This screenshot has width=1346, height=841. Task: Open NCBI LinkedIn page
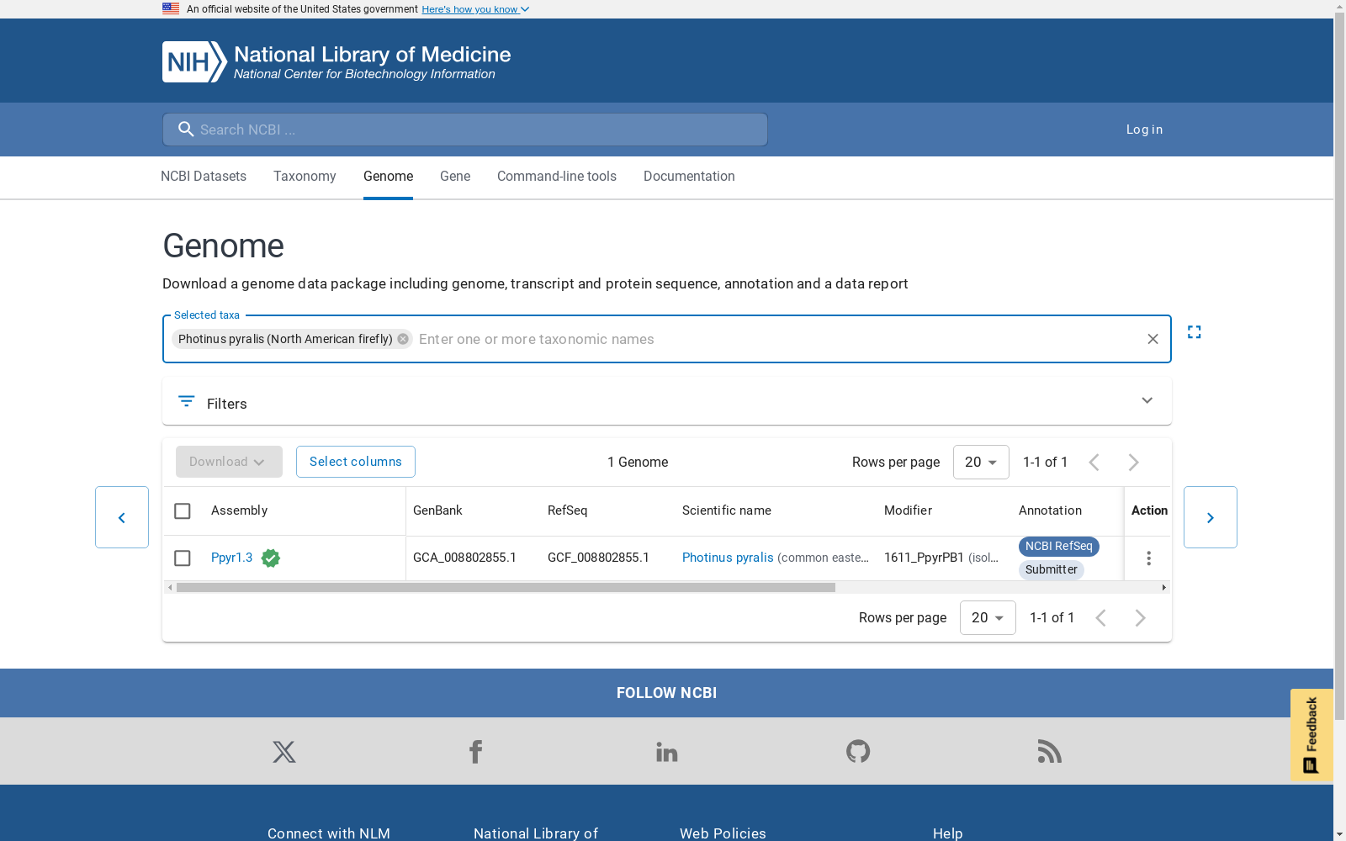coord(667,752)
